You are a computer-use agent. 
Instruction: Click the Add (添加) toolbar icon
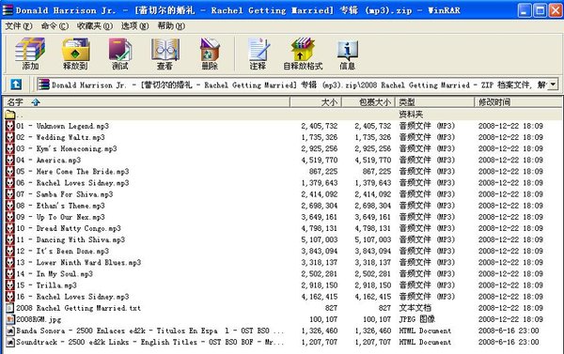(30, 54)
